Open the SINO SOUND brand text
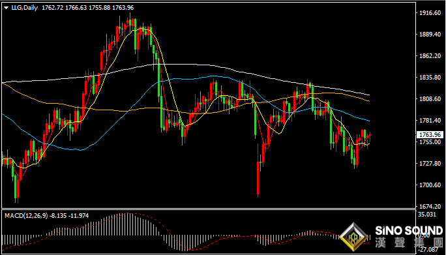Image resolution: width=446 pixels, height=255 pixels. click(408, 230)
